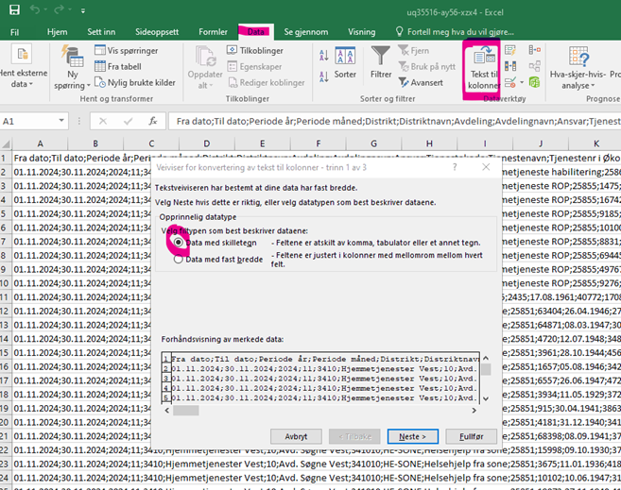Click the preview's scroll right arrow
This screenshot has height=490, width=621.
tap(474, 410)
